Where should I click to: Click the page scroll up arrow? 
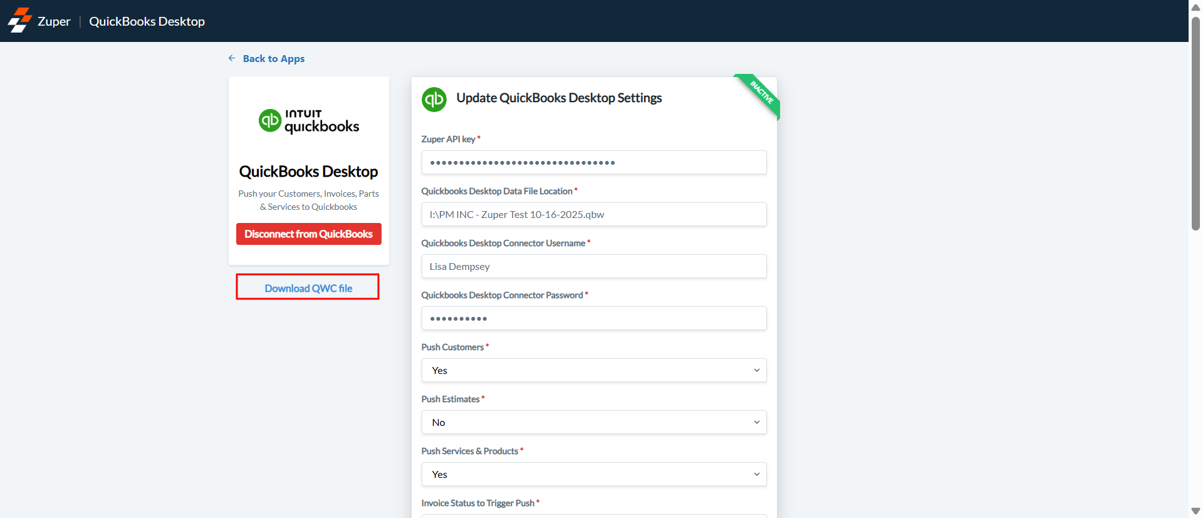click(x=1195, y=7)
